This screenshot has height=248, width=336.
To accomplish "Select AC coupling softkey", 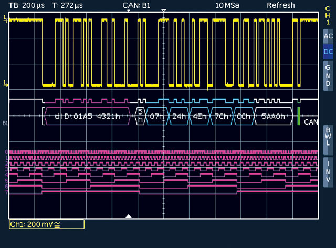I will tap(328, 36).
